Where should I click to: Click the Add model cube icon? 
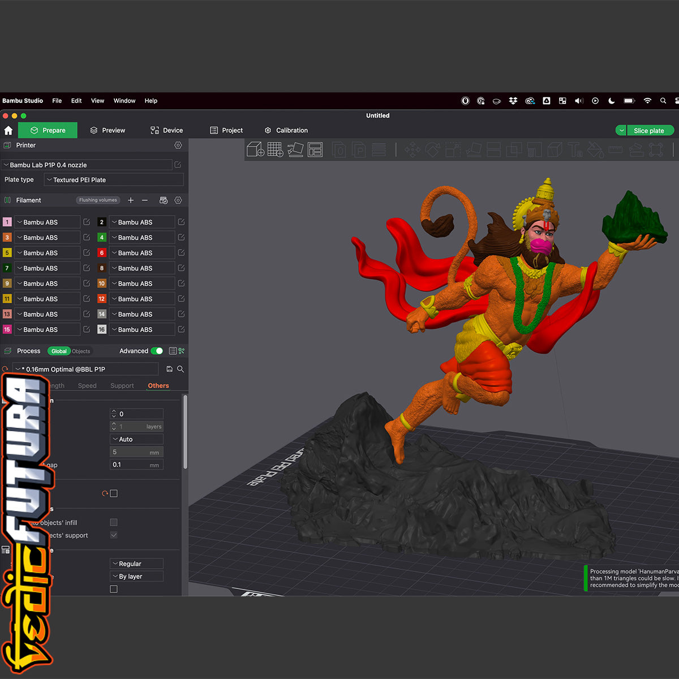[x=256, y=149]
